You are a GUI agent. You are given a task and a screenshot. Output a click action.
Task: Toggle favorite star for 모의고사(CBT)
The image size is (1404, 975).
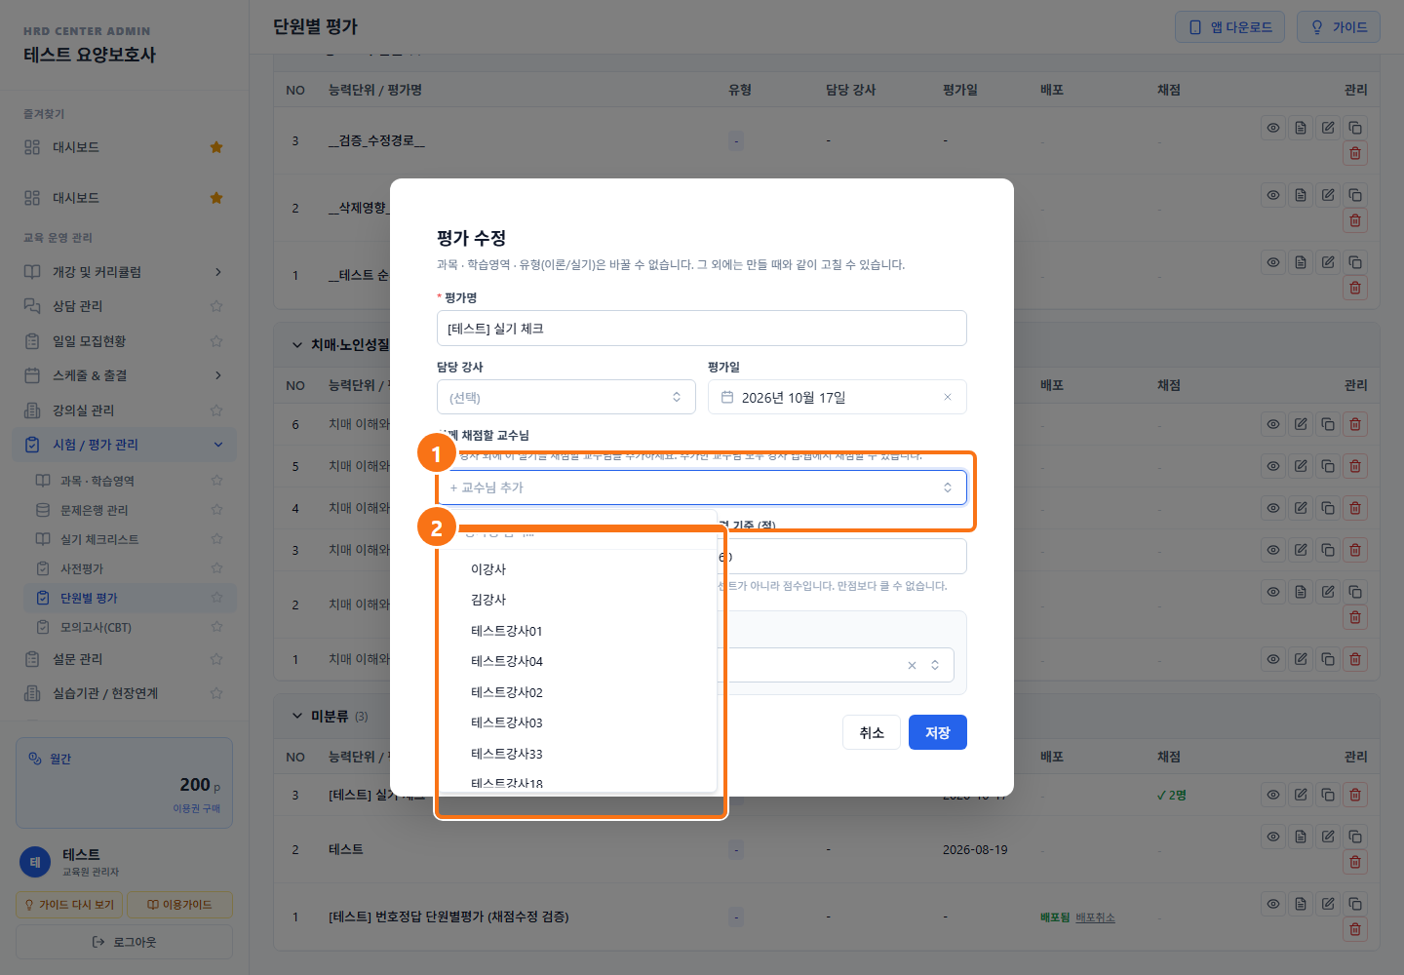pyautogui.click(x=216, y=626)
